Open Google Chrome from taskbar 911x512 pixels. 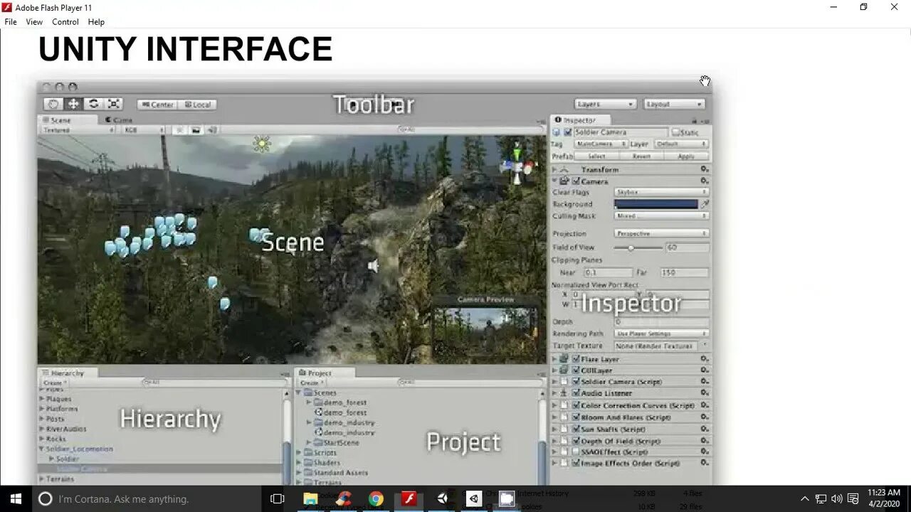click(376, 498)
